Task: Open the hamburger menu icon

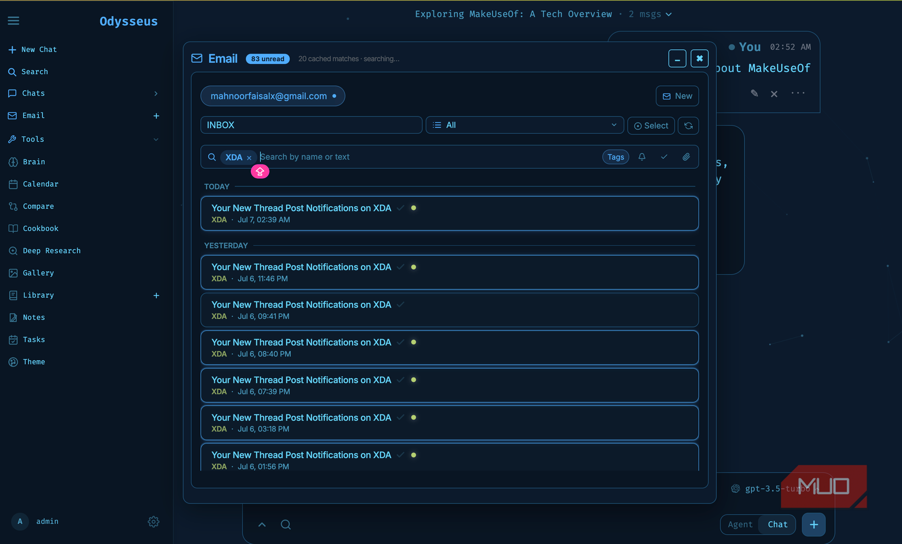Action: click(14, 21)
